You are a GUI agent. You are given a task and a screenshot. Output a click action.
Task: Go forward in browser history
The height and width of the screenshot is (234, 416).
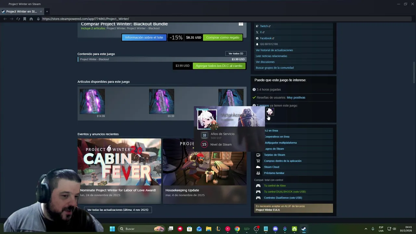click(12, 19)
